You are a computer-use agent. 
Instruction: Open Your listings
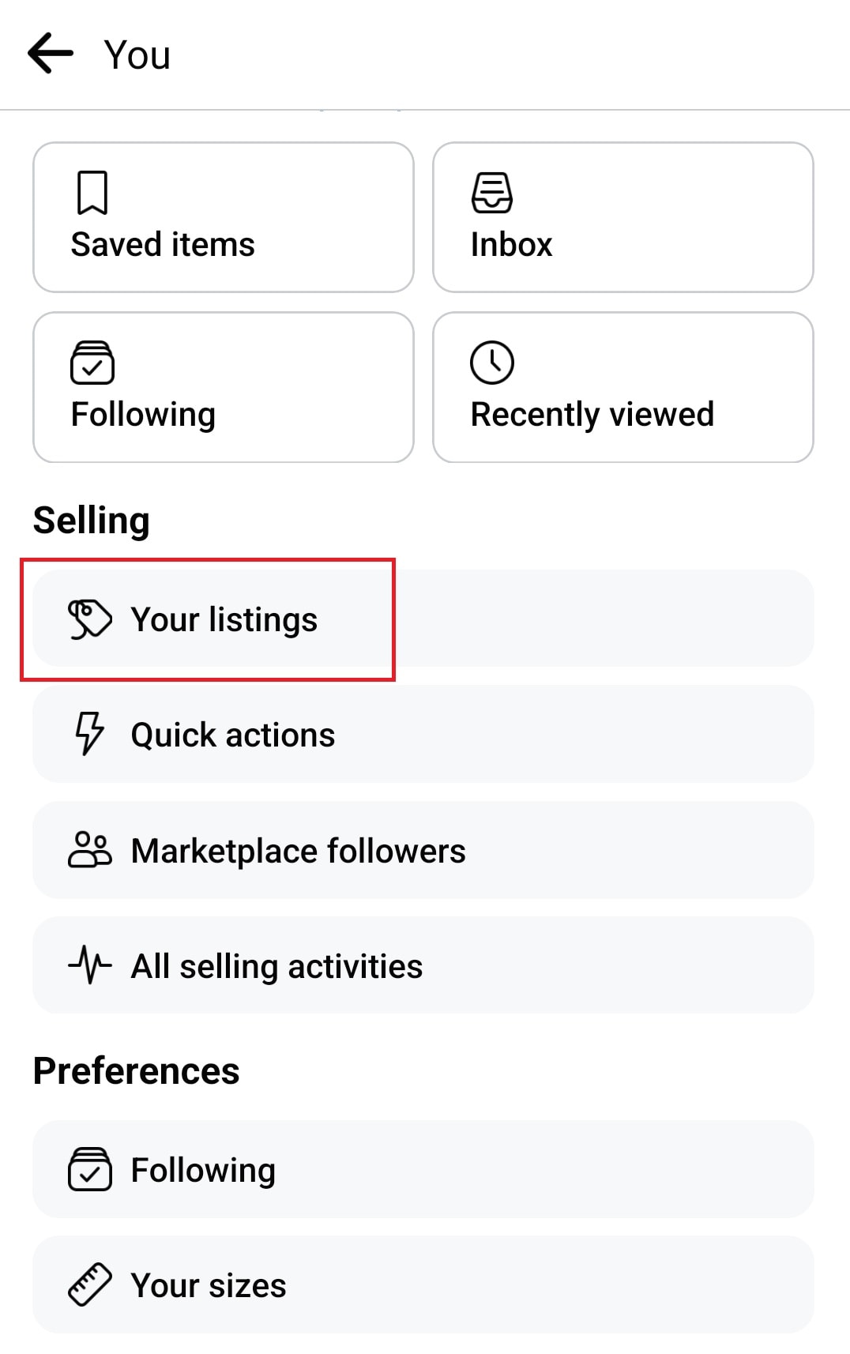coord(224,619)
